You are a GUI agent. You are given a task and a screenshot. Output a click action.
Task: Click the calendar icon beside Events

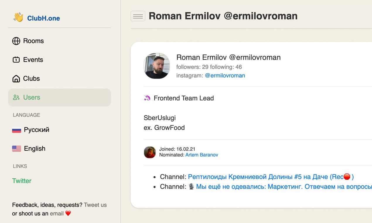coord(16,60)
